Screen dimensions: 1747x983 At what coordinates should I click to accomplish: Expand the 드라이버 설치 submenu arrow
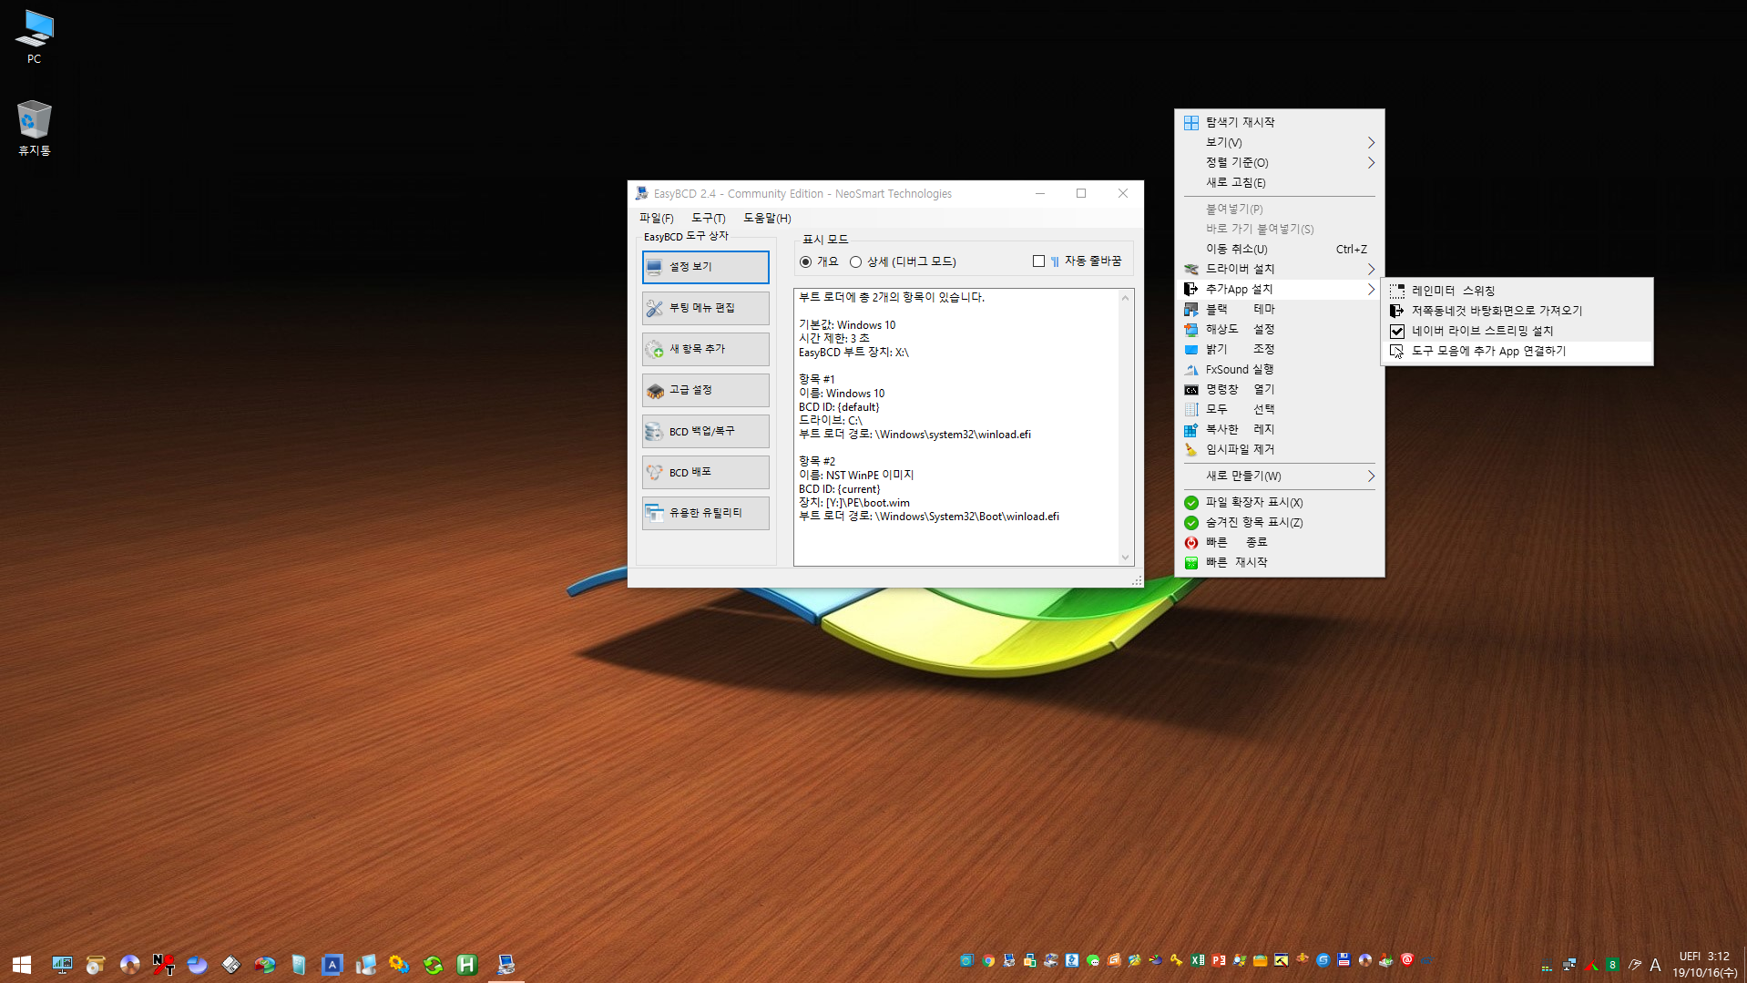pos(1371,269)
